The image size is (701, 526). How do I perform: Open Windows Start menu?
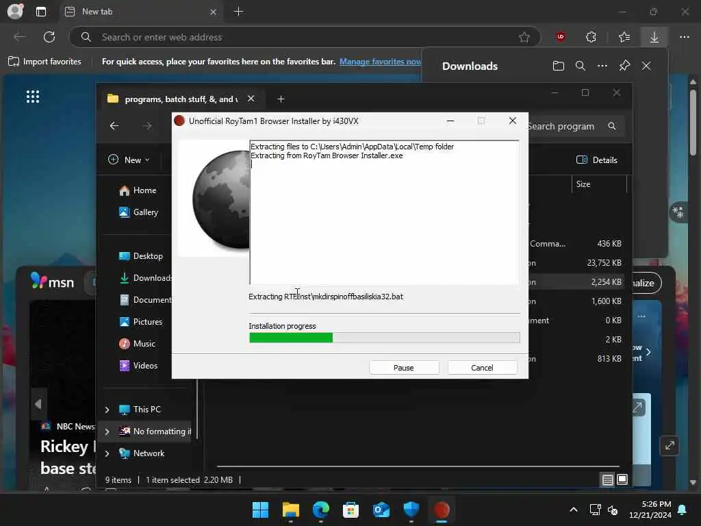(x=260, y=510)
